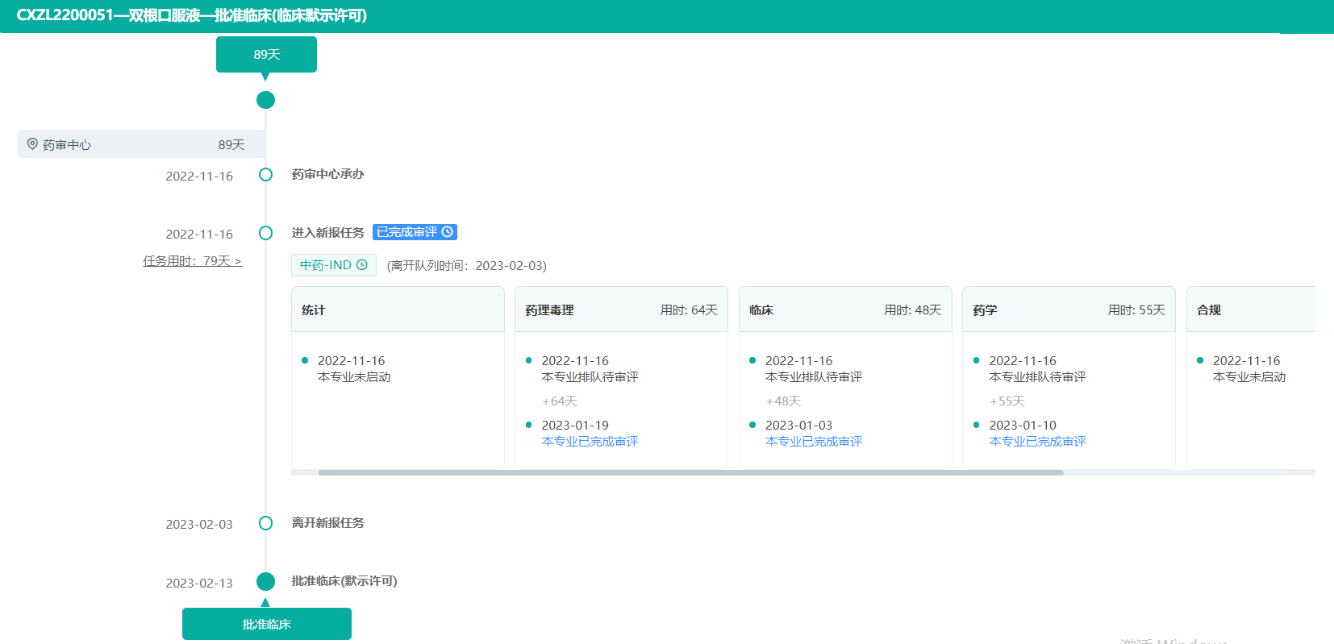Open 本专业已完成审评 link under 临床
Viewport: 1334px width, 644px height.
(813, 442)
